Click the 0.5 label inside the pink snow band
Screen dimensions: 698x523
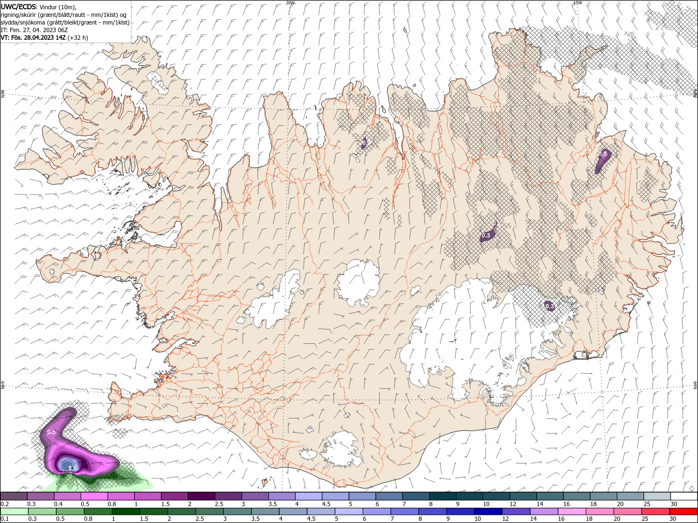[x=52, y=431]
